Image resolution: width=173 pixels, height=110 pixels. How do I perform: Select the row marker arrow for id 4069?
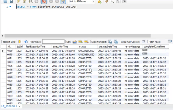click(x=3, y=51)
